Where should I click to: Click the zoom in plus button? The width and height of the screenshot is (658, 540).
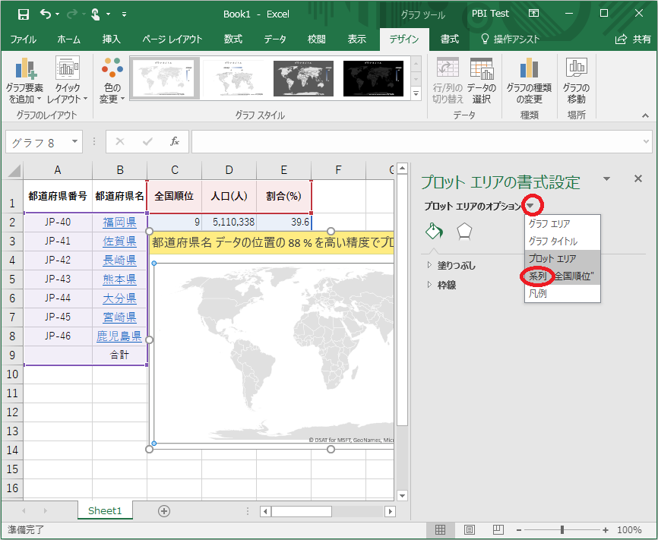coord(606,530)
